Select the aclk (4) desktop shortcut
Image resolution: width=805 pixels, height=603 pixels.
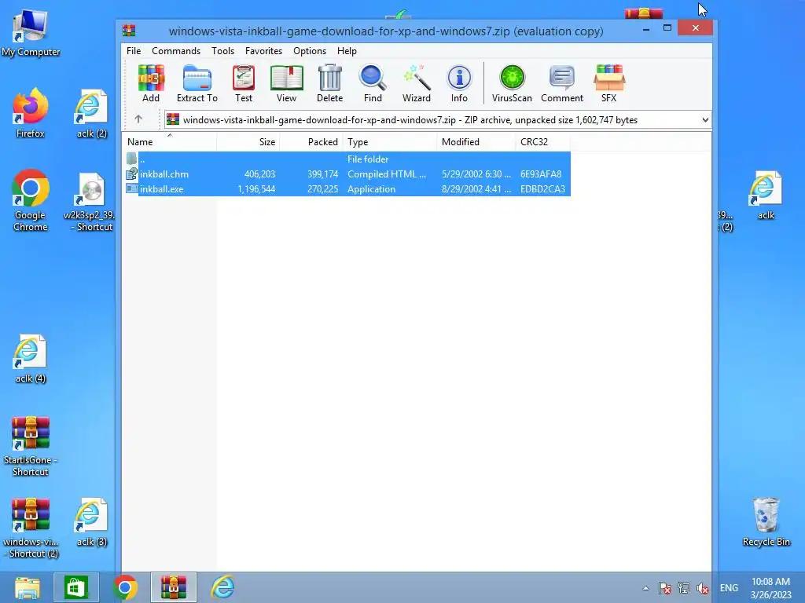click(31, 359)
